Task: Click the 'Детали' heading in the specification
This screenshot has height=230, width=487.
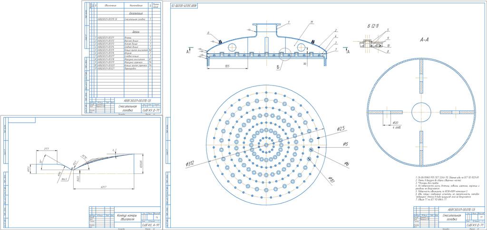Action: coord(136,32)
